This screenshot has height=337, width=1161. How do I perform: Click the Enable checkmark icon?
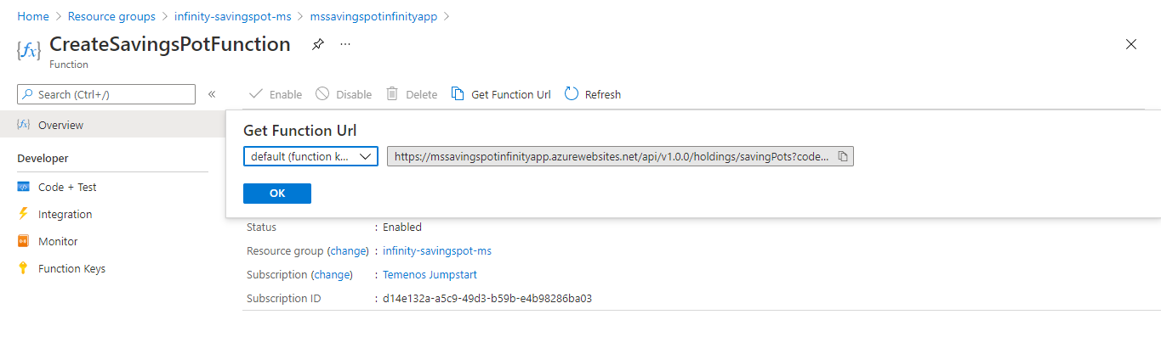click(x=256, y=94)
